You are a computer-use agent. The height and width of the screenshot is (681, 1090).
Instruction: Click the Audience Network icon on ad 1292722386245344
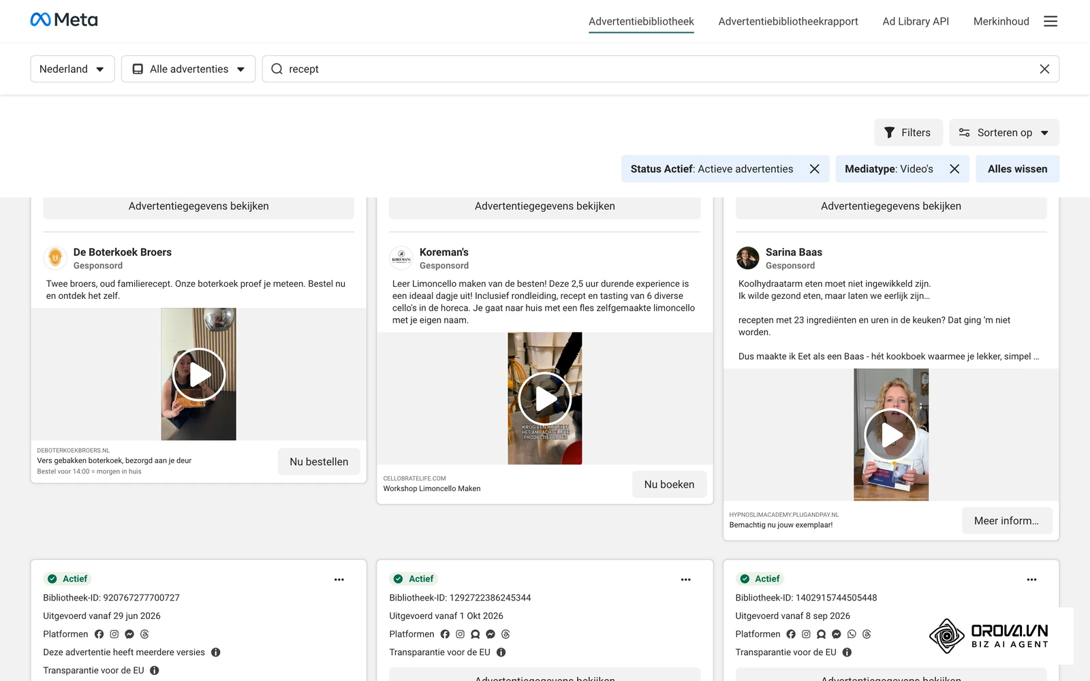[x=476, y=634]
